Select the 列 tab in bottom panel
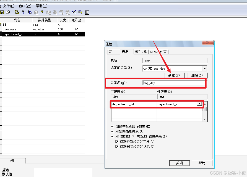The image size is (247, 177). click(x=13, y=160)
